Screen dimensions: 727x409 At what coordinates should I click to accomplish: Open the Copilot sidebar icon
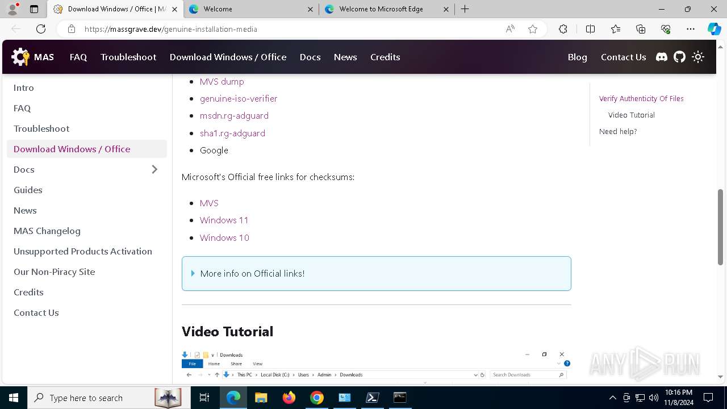(714, 29)
